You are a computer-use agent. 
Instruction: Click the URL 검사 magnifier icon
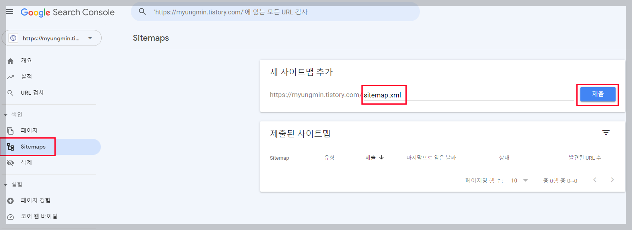pos(10,93)
